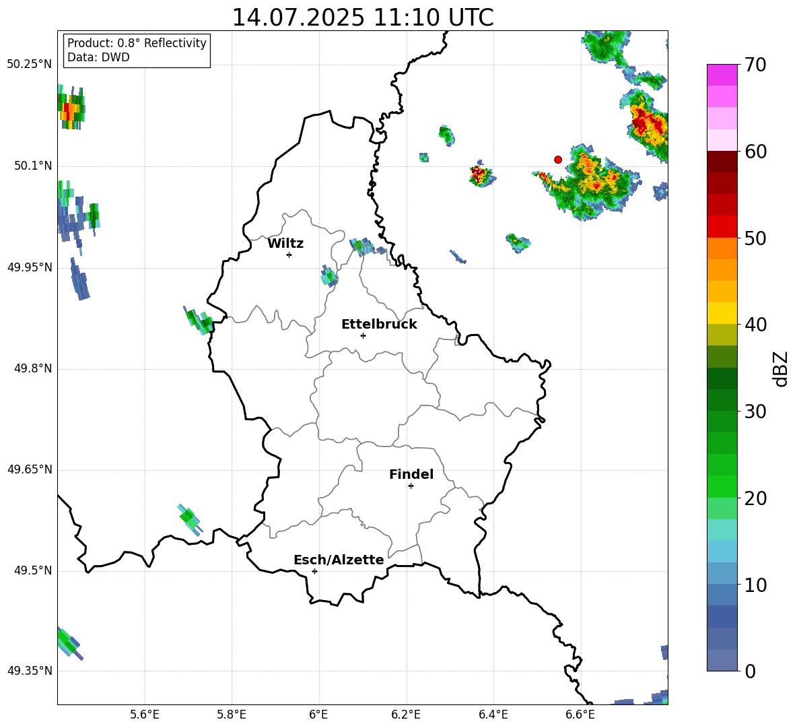
Task: Click the green radar echo on Luxembourg's western border
Action: (x=199, y=321)
